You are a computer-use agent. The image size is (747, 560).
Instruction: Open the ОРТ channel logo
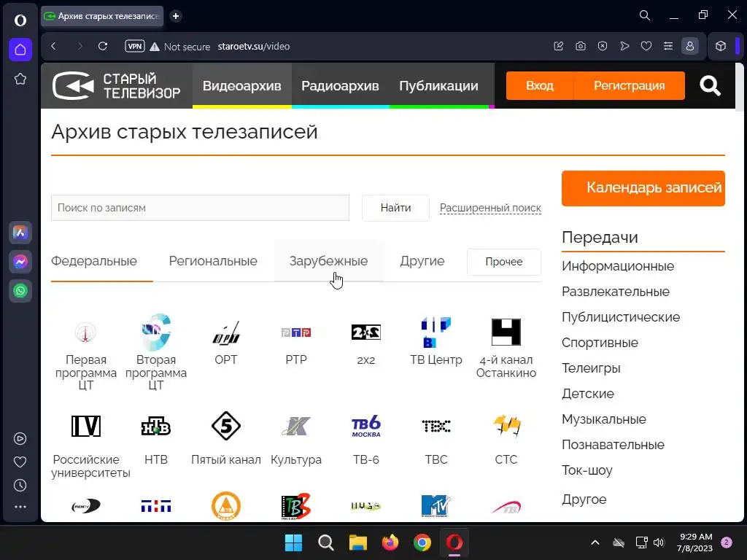pyautogui.click(x=226, y=332)
